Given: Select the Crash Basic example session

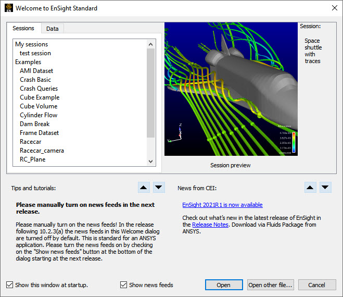Looking at the screenshot, I should point(35,80).
